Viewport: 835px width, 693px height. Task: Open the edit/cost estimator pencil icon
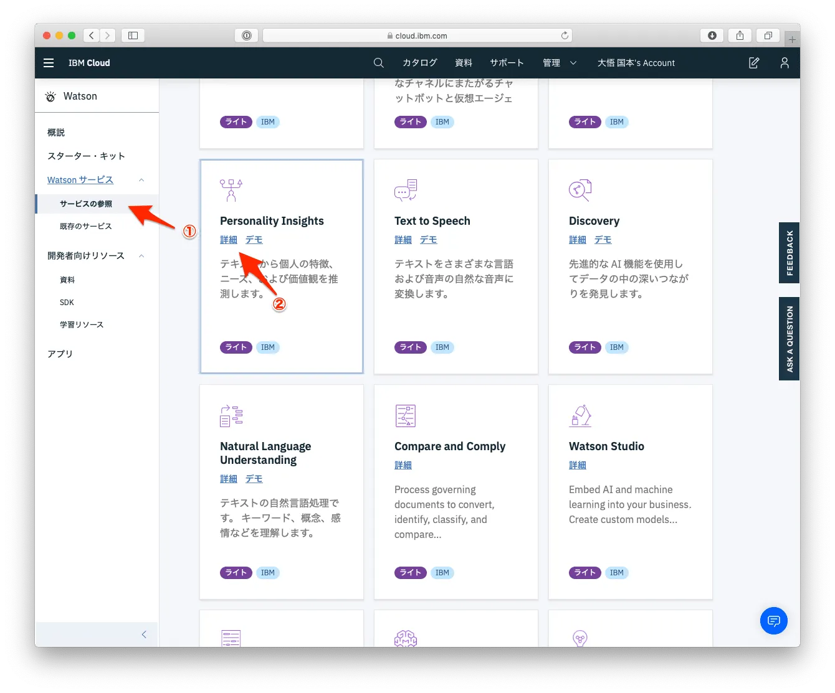point(754,63)
